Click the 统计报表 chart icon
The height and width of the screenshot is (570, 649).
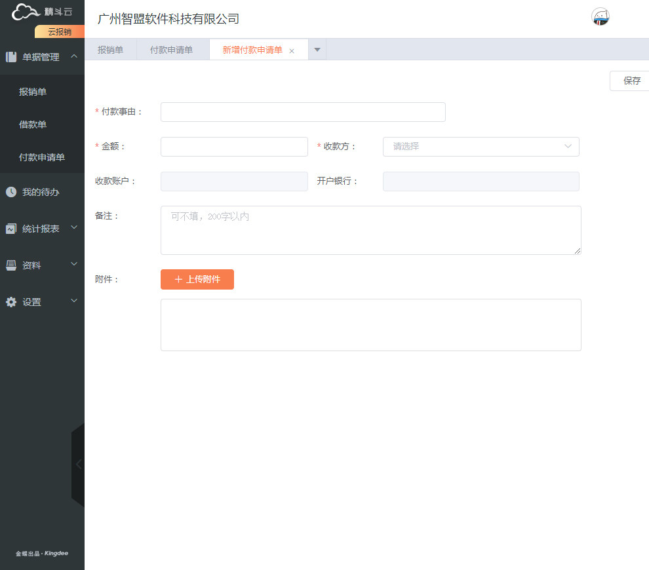click(x=11, y=229)
